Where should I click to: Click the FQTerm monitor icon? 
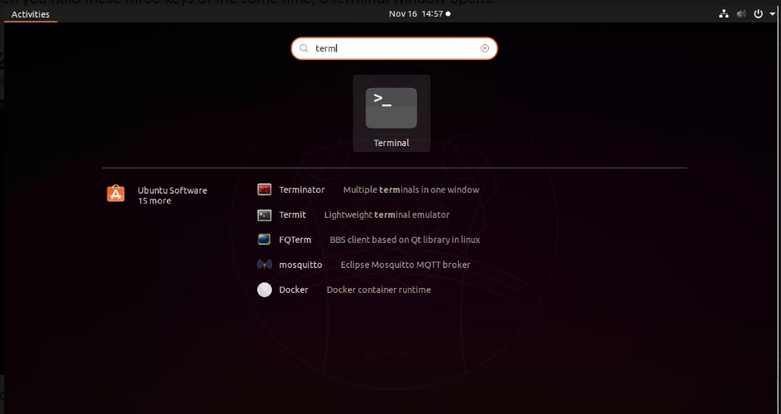coord(264,240)
